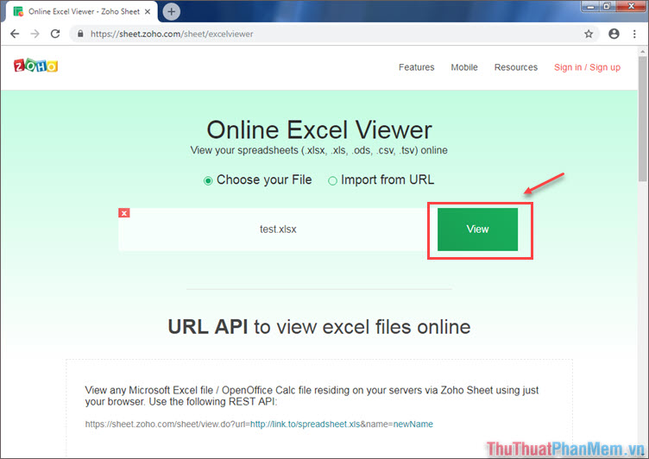Select the Choose your File radio button

tap(208, 181)
